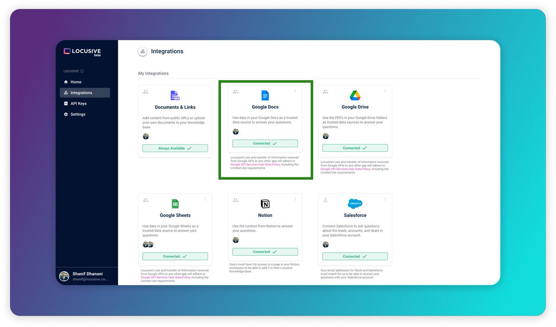Click the user avatar on Google Drive card
Viewport: 556px width, 327px height.
click(x=325, y=136)
